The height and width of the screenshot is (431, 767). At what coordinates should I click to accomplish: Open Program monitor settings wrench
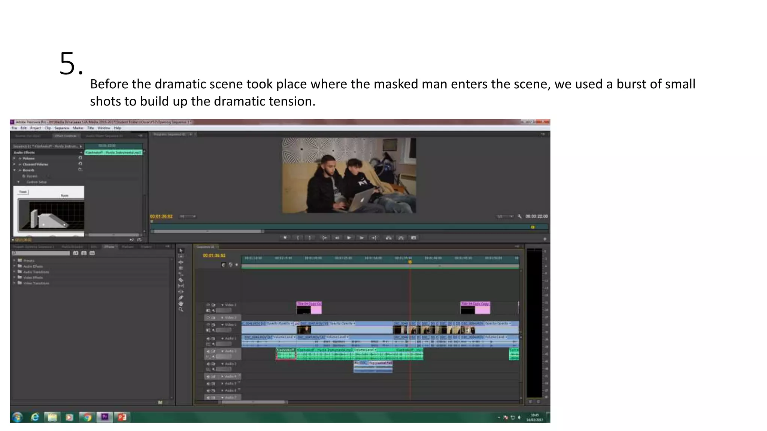click(x=519, y=216)
